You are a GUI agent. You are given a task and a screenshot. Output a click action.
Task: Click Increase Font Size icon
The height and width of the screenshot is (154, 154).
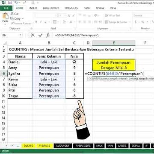[x=69, y=15]
